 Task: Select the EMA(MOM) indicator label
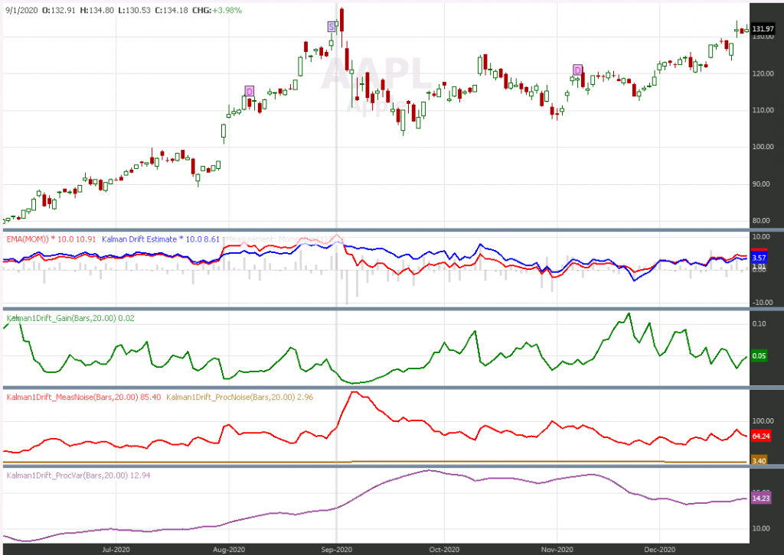tap(51, 239)
